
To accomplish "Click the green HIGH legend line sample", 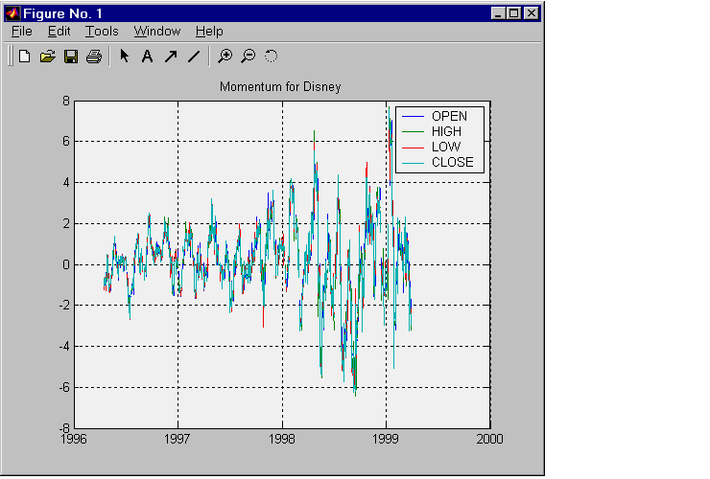I will (x=413, y=132).
